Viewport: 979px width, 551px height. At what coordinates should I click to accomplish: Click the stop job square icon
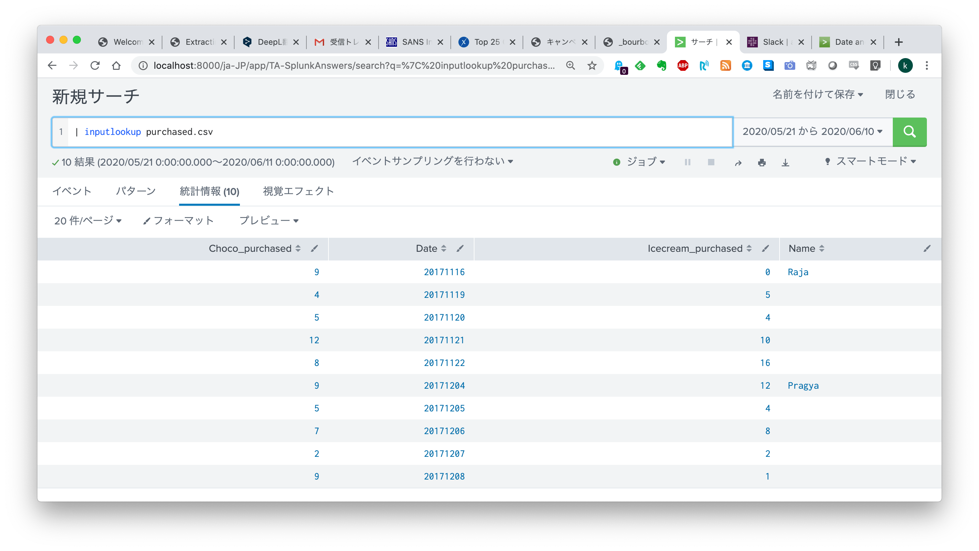pos(711,163)
